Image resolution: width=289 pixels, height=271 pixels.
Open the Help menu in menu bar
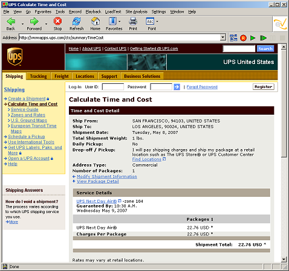click(192, 12)
